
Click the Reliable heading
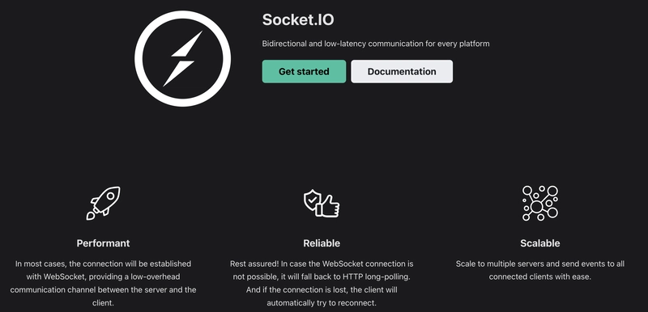pos(322,243)
